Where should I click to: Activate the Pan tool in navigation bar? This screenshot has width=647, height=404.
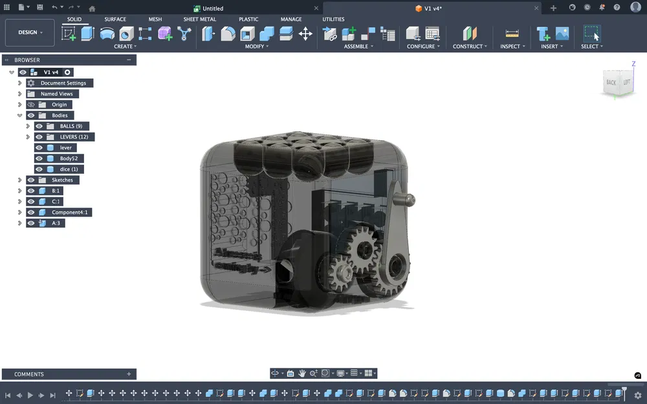tap(302, 373)
